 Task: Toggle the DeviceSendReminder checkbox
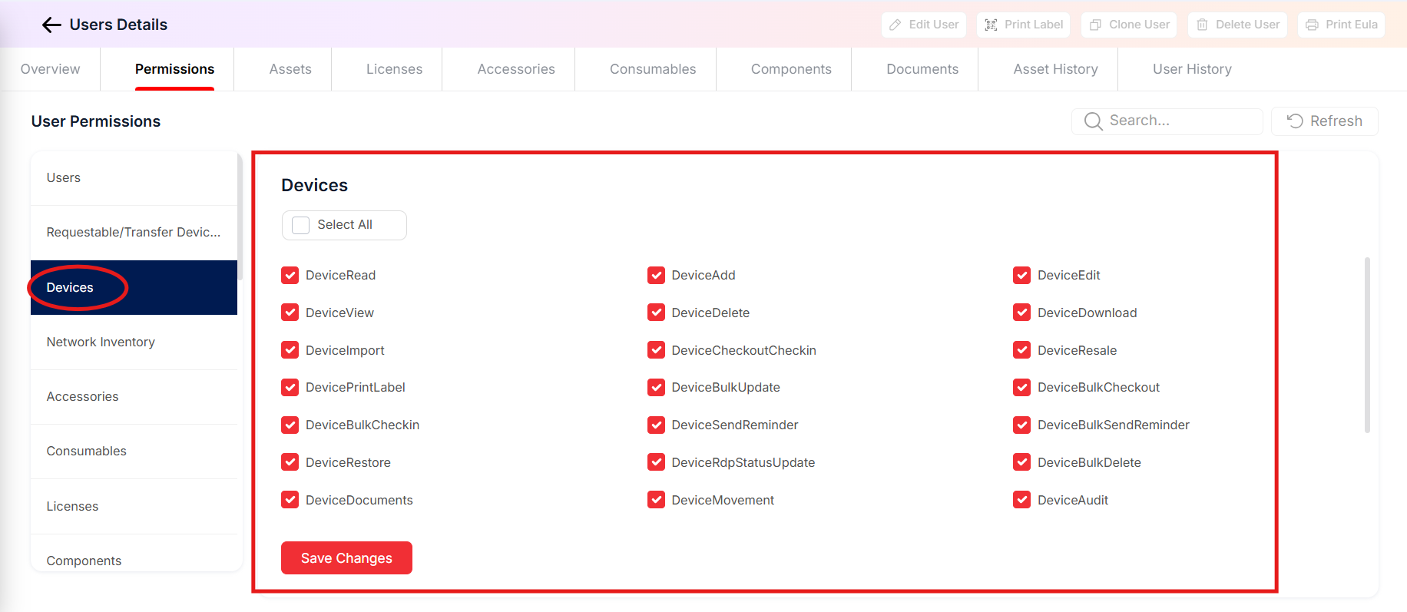tap(656, 425)
